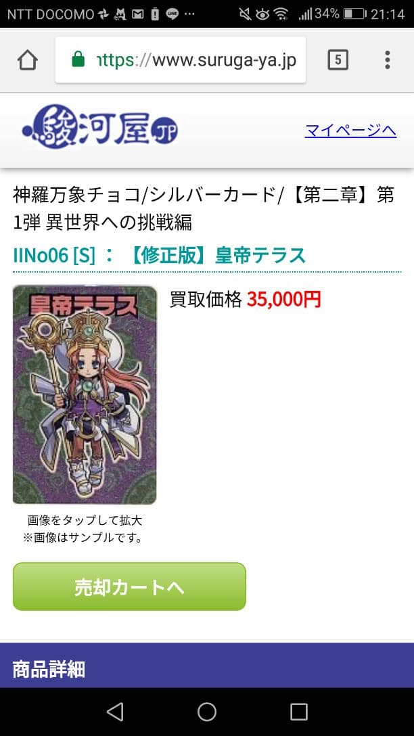414x736 pixels.
Task: Open the tab switcher showing 5 tabs
Action: pos(338,60)
